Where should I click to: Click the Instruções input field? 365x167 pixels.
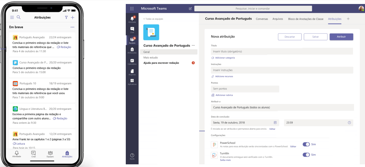(282, 70)
